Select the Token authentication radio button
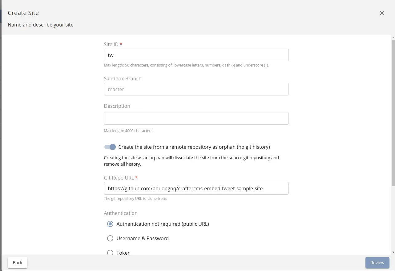The image size is (395, 271). [110, 253]
